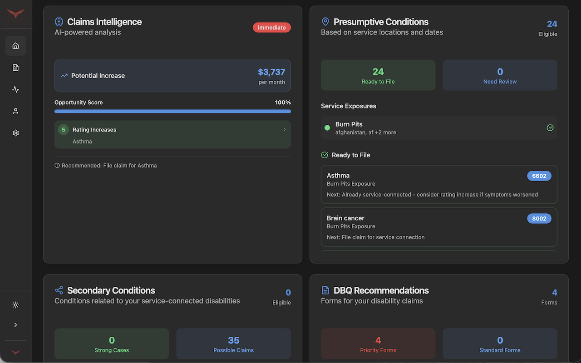Click the share icon beside Secondary Conditions
Screen dimensions: 581x363
click(59, 290)
